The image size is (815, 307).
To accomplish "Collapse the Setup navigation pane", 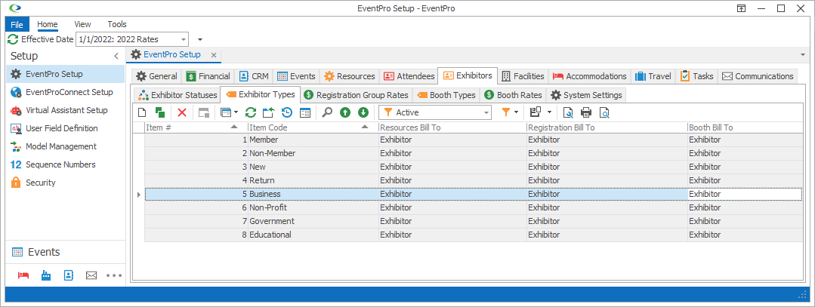I will coord(116,56).
